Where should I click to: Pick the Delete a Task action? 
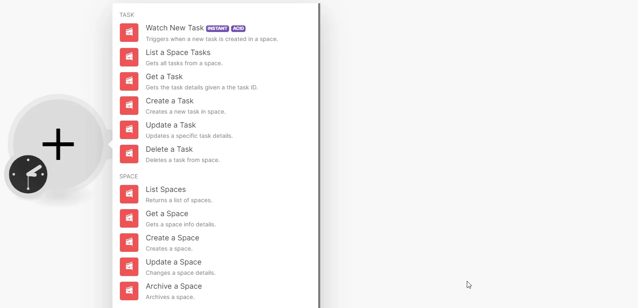pyautogui.click(x=216, y=154)
